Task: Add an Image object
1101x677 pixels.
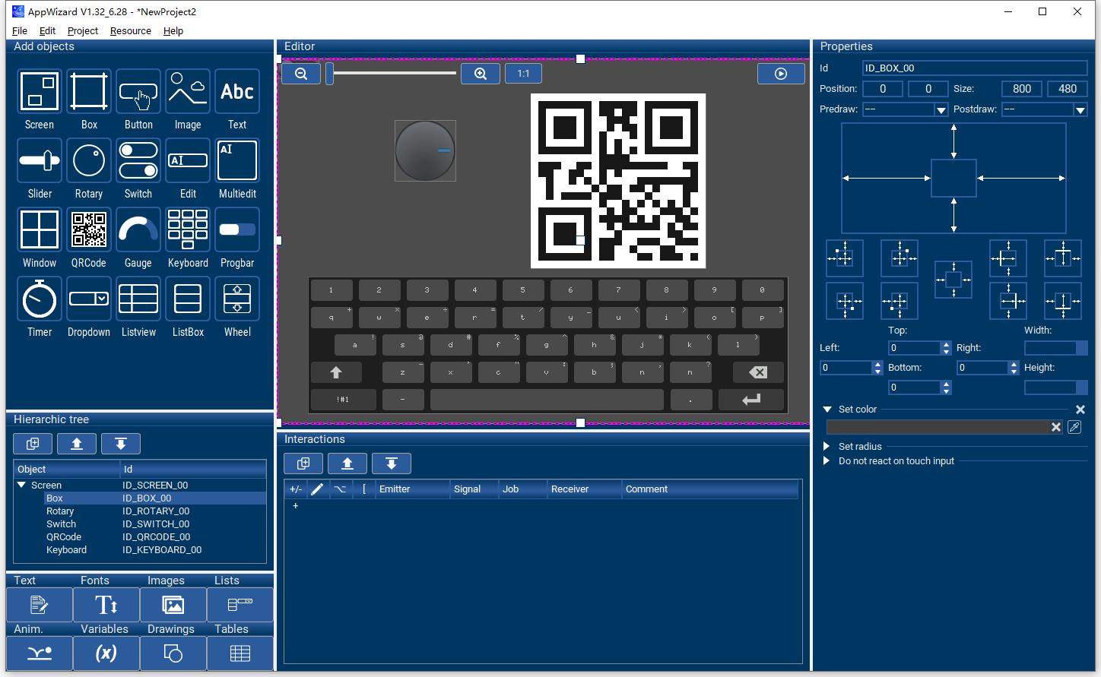Action: tap(188, 92)
